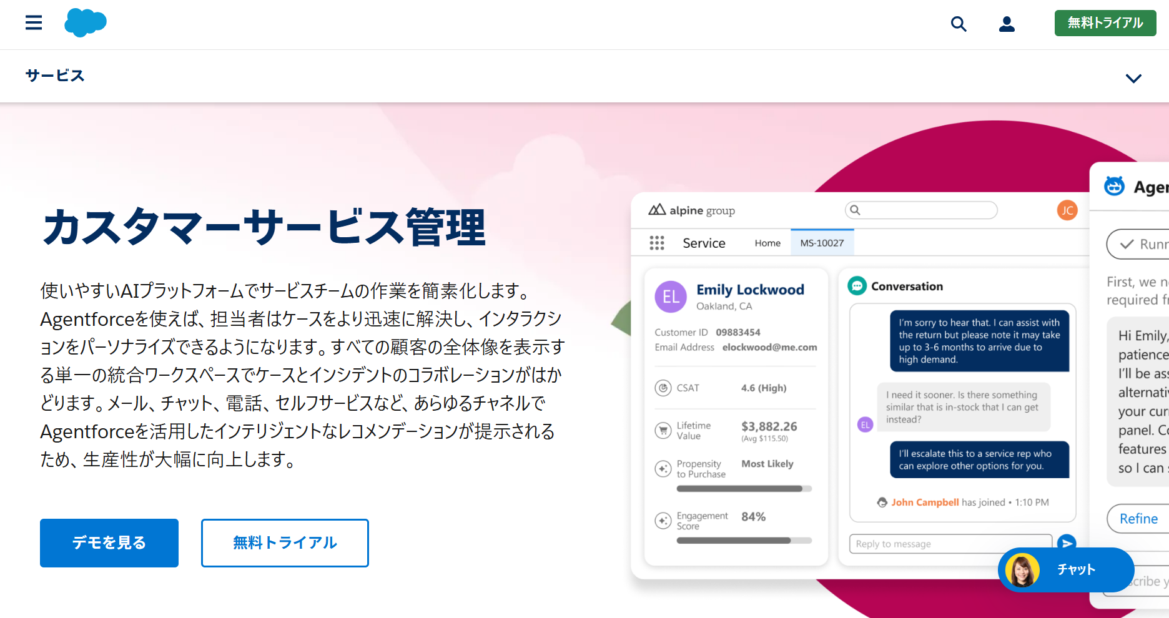The width and height of the screenshot is (1169, 618).
Task: Click the app launcher grid icon
Action: (656, 243)
